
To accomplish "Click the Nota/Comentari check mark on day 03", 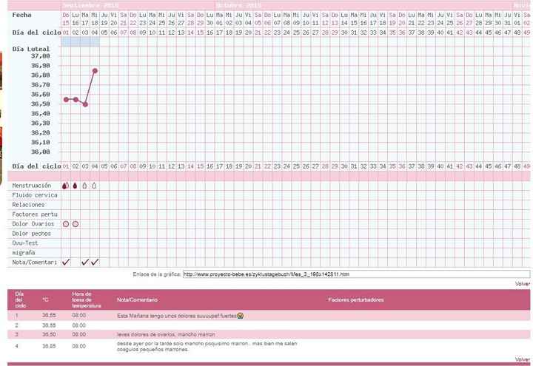I will click(85, 262).
